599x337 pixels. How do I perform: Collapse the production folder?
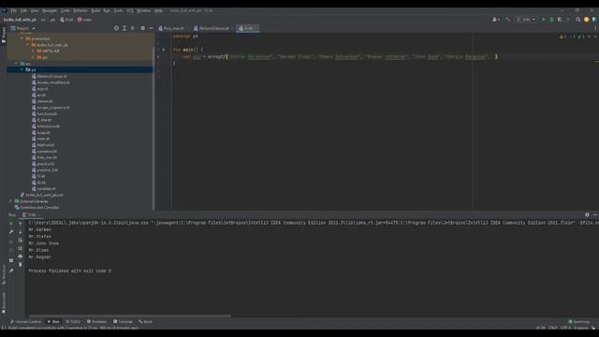pos(22,38)
